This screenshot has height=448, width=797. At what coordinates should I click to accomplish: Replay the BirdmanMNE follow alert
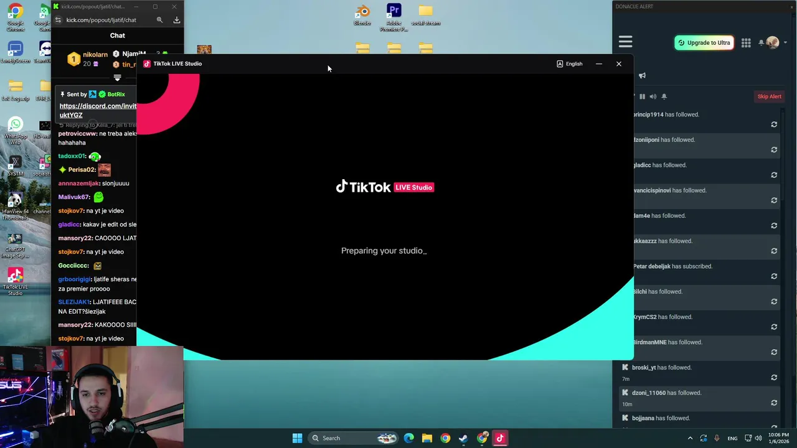[x=774, y=352]
